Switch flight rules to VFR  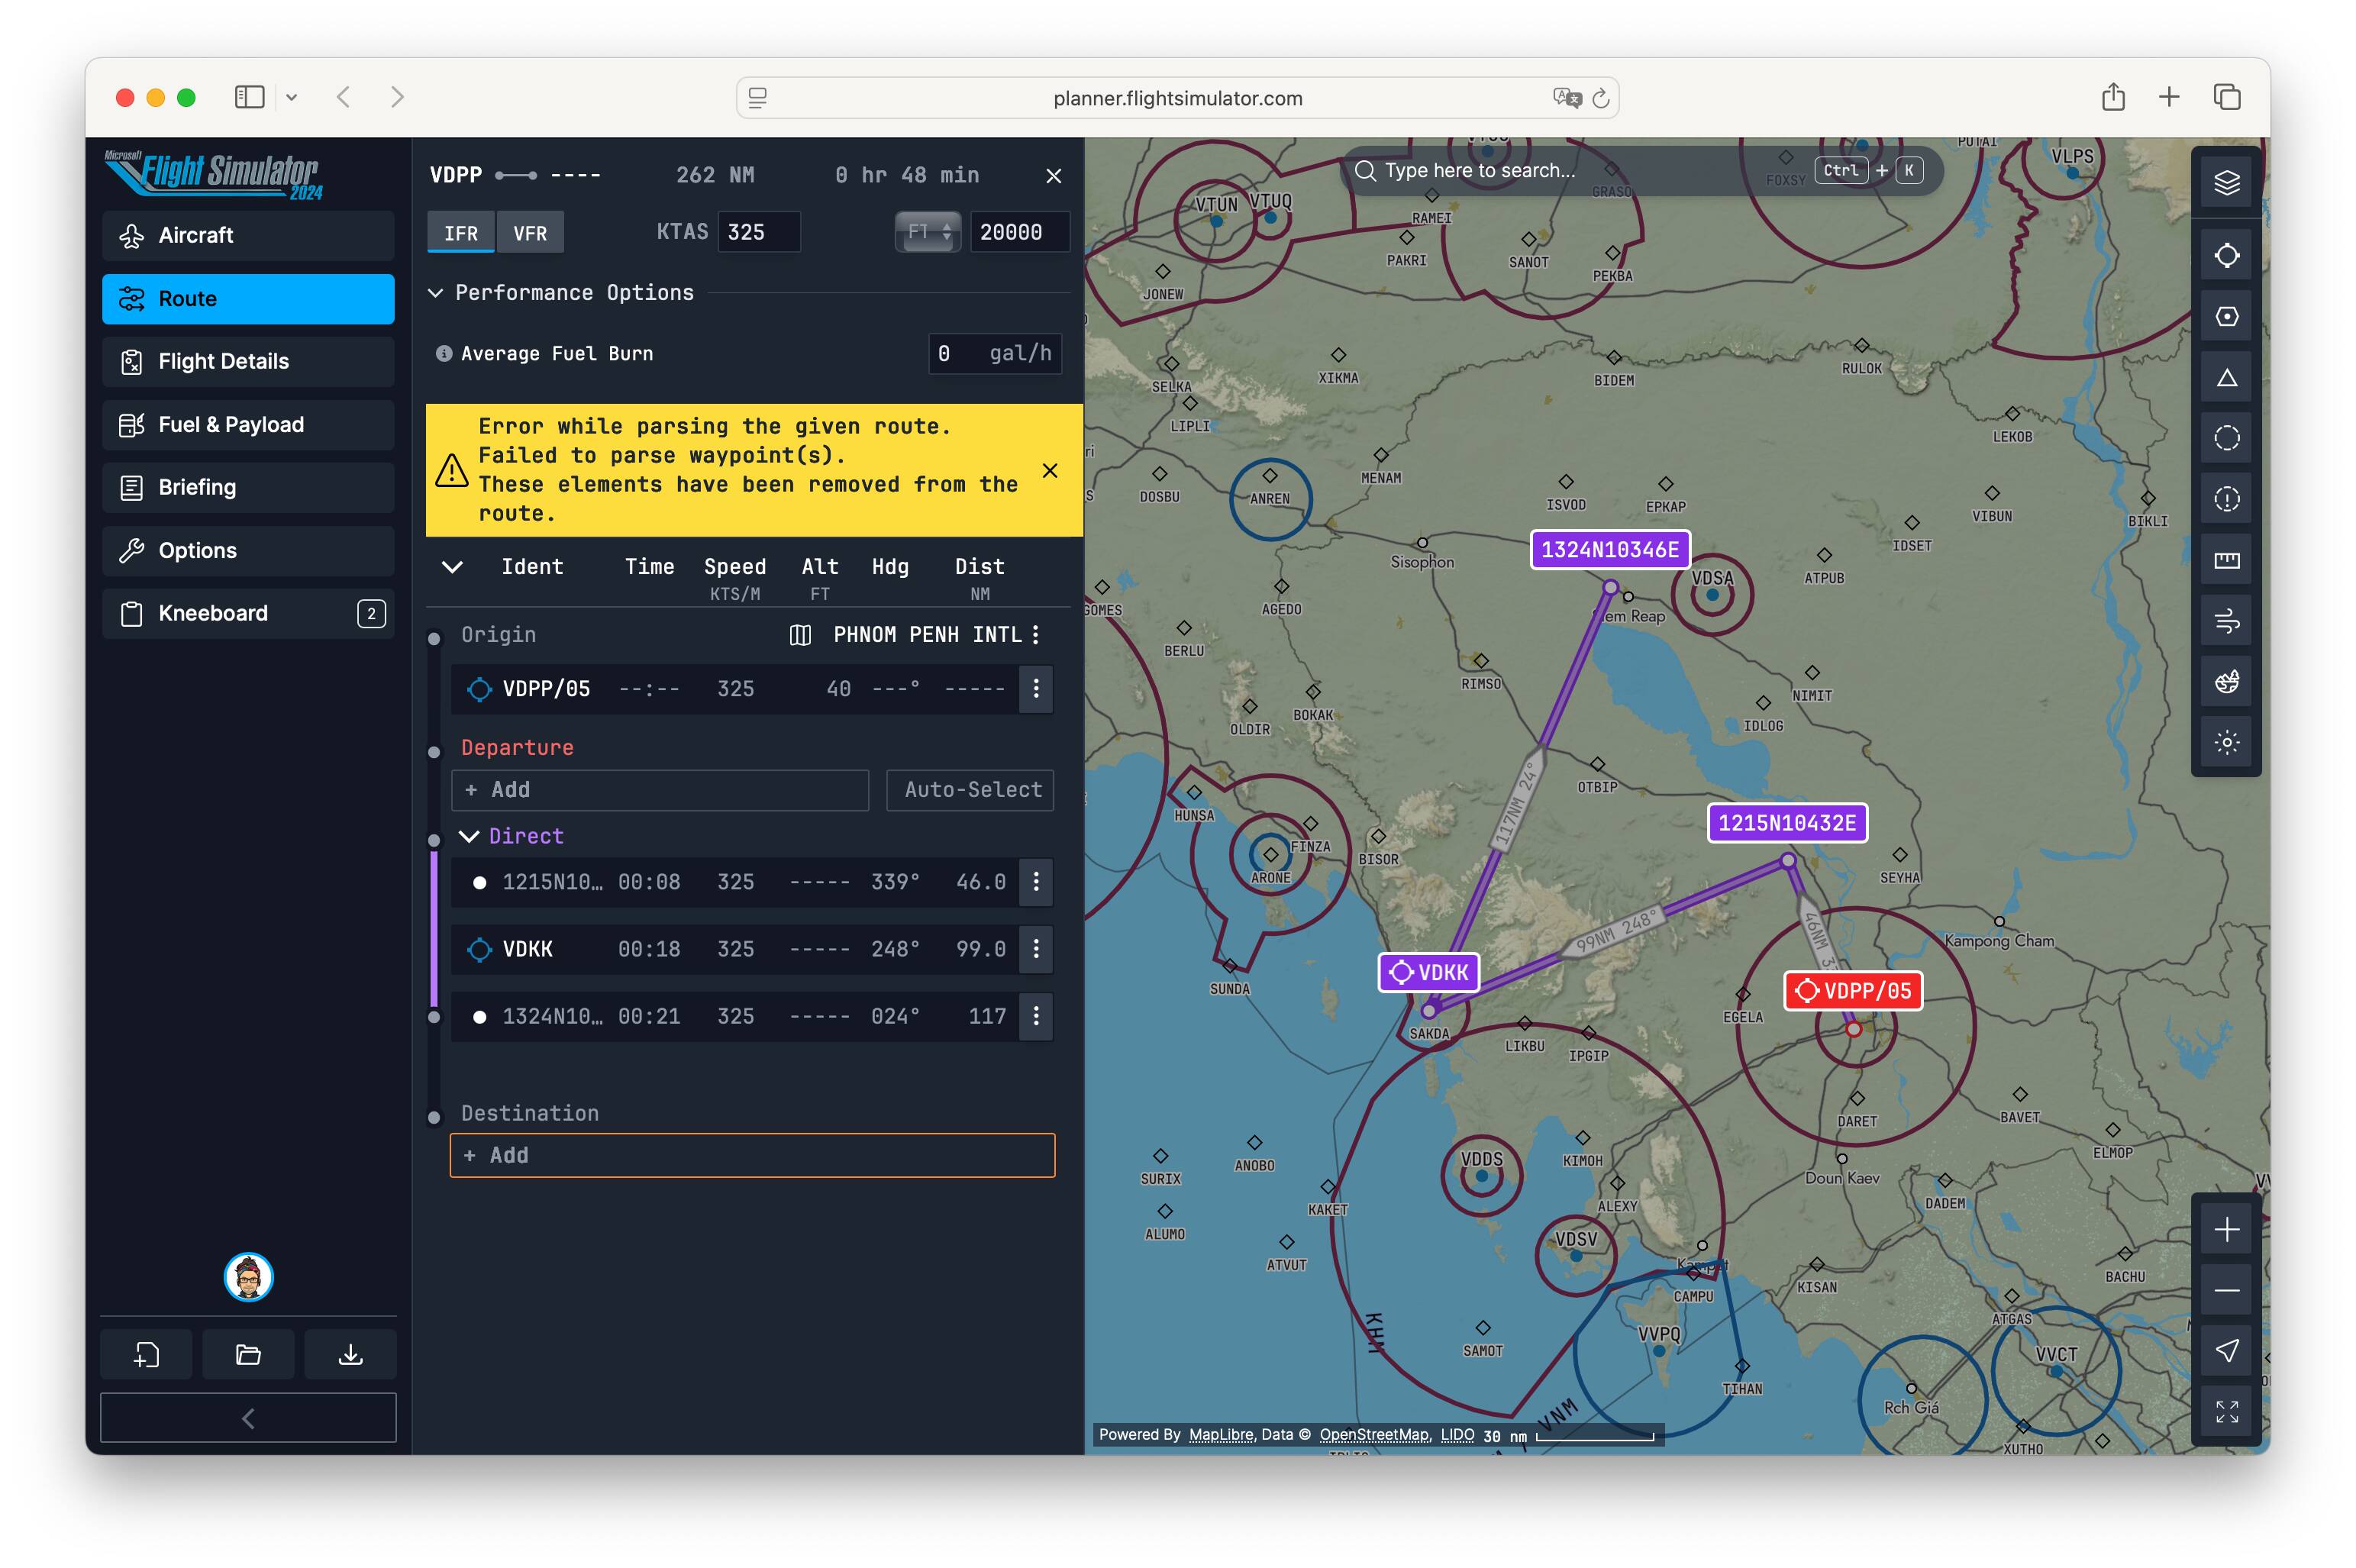pyautogui.click(x=530, y=233)
